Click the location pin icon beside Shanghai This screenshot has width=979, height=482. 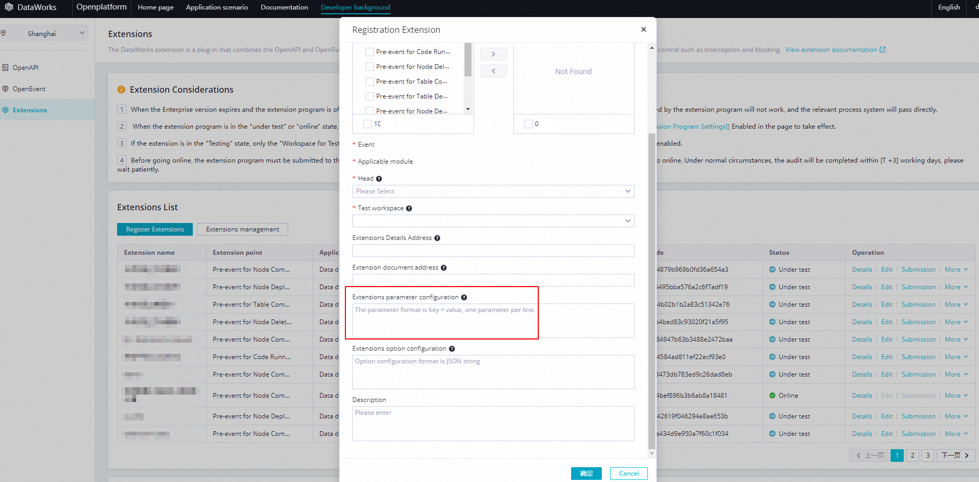tap(4, 33)
